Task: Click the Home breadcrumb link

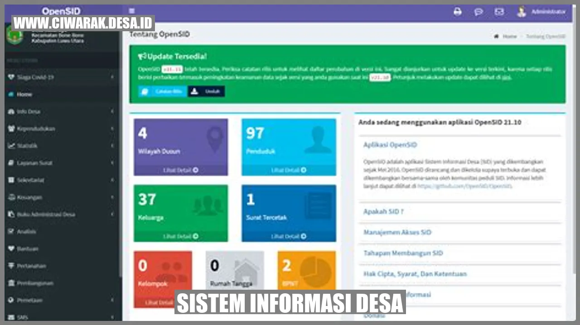Action: 509,37
